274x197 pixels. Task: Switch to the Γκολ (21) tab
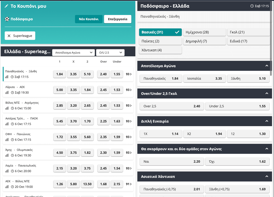[x=249, y=32]
